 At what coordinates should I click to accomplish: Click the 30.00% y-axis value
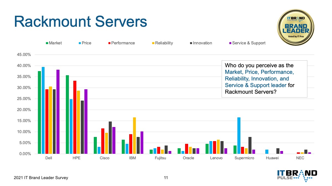[x=24, y=88]
